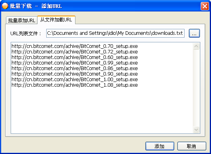This screenshot has height=154, width=211.
Task: Select the BitComet_0.86_setup.exe URL line
Action: click(x=75, y=68)
